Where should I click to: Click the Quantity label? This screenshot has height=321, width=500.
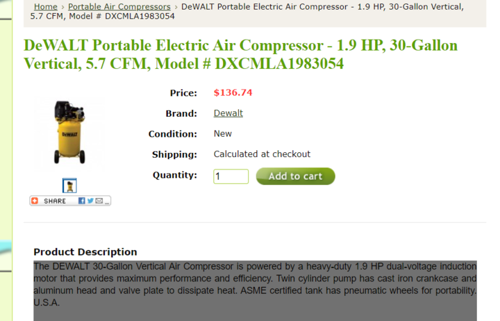click(x=175, y=175)
